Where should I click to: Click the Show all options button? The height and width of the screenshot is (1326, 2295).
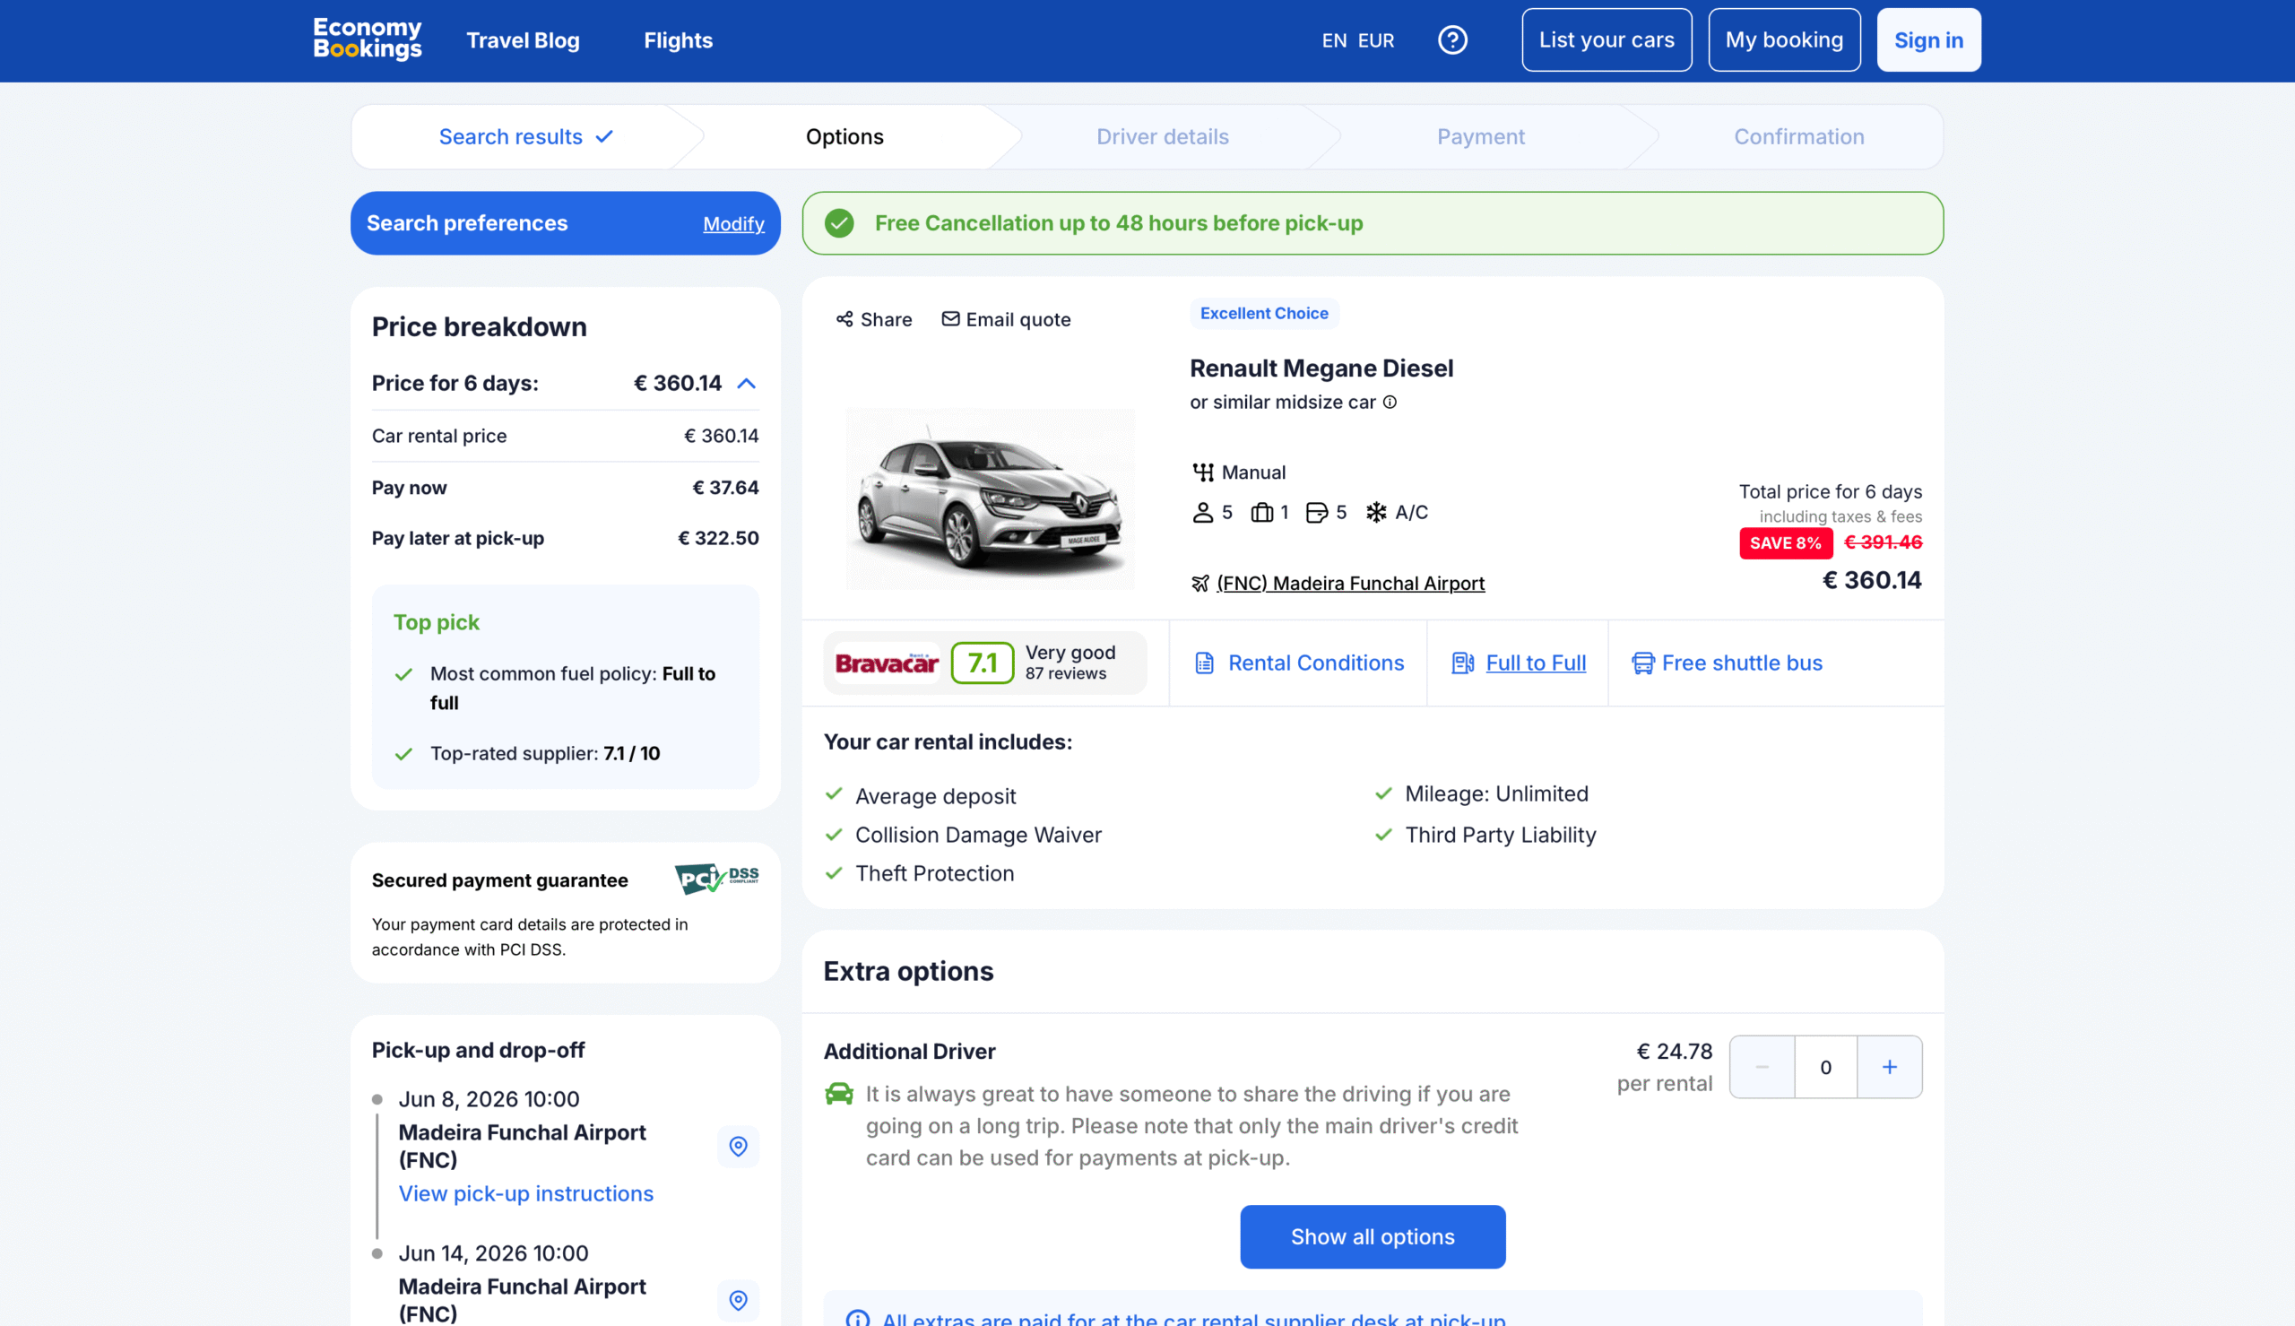pos(1372,1236)
